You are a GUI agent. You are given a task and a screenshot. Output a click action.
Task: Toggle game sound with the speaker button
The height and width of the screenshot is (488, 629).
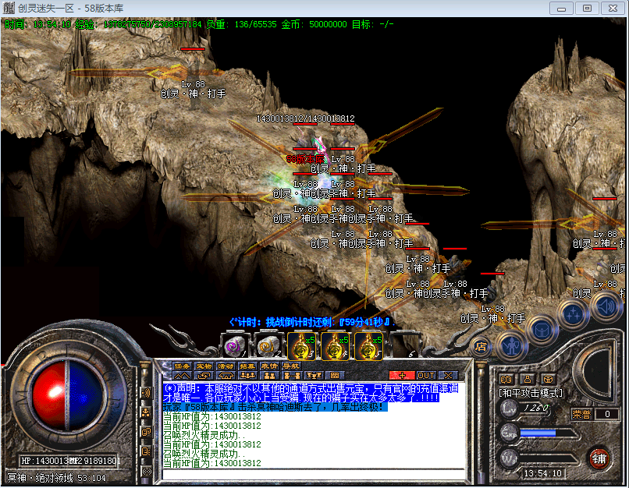click(606, 306)
